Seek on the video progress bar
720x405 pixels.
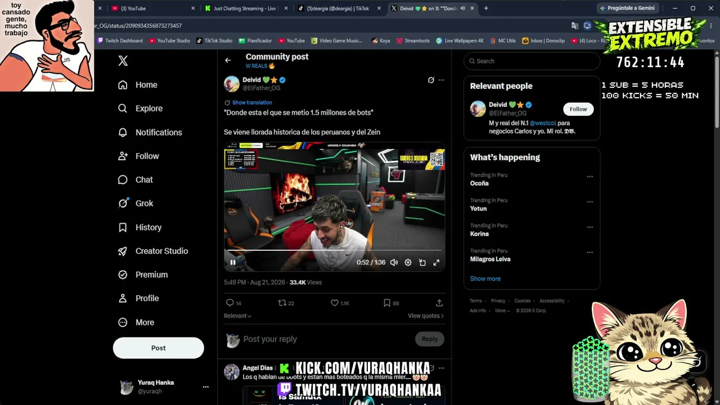[x=335, y=250]
